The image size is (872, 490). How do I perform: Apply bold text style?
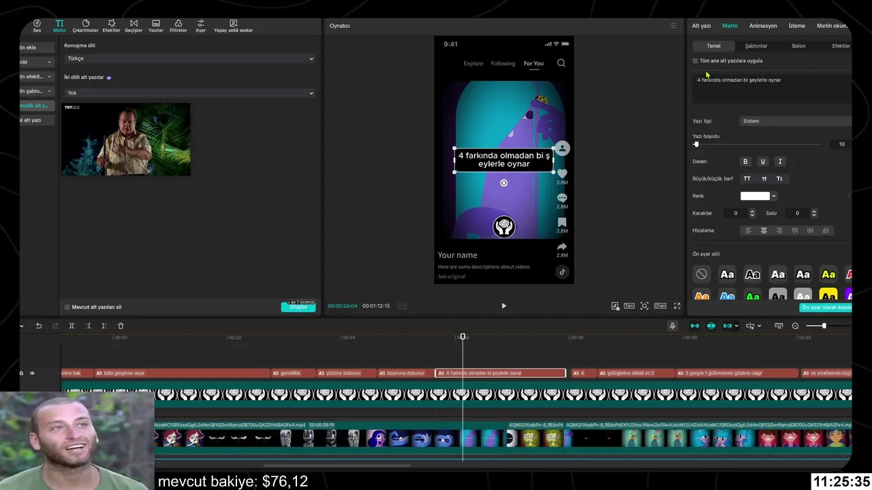(x=745, y=161)
